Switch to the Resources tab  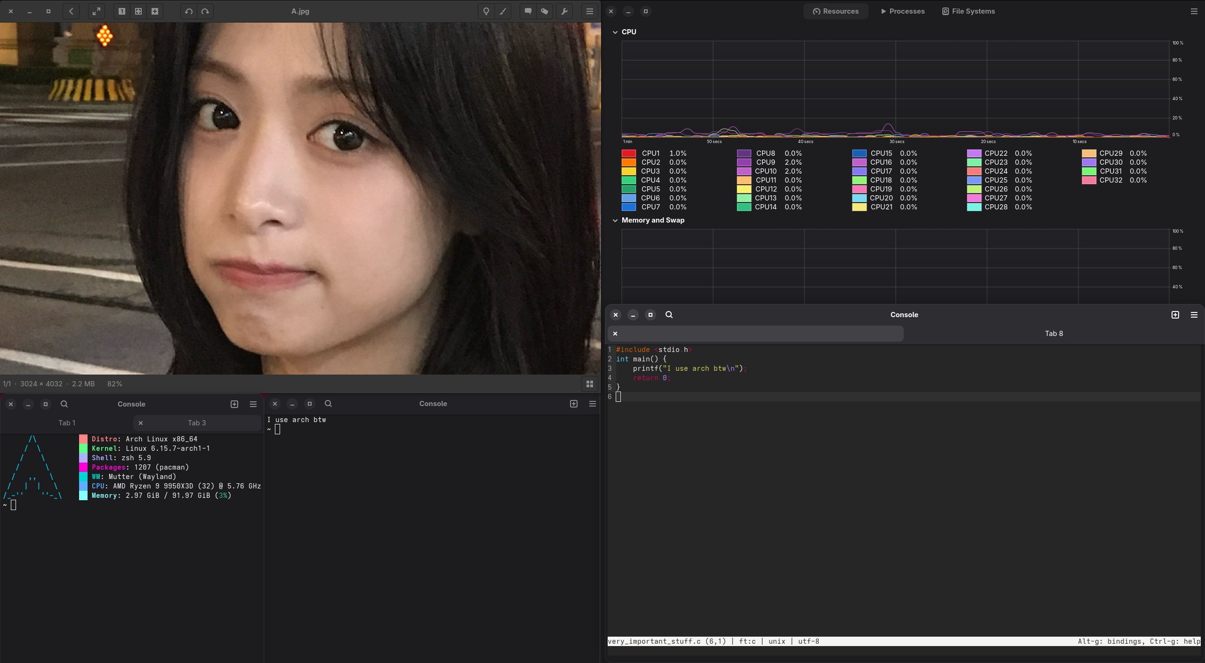[836, 11]
